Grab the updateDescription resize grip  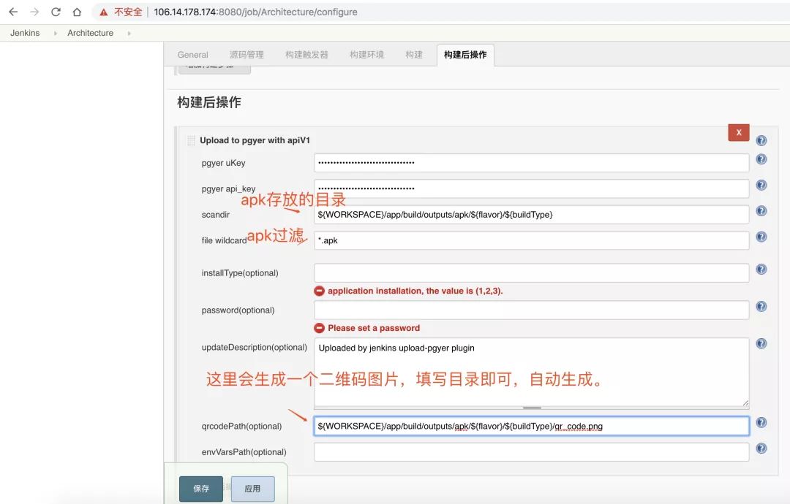[745, 402]
